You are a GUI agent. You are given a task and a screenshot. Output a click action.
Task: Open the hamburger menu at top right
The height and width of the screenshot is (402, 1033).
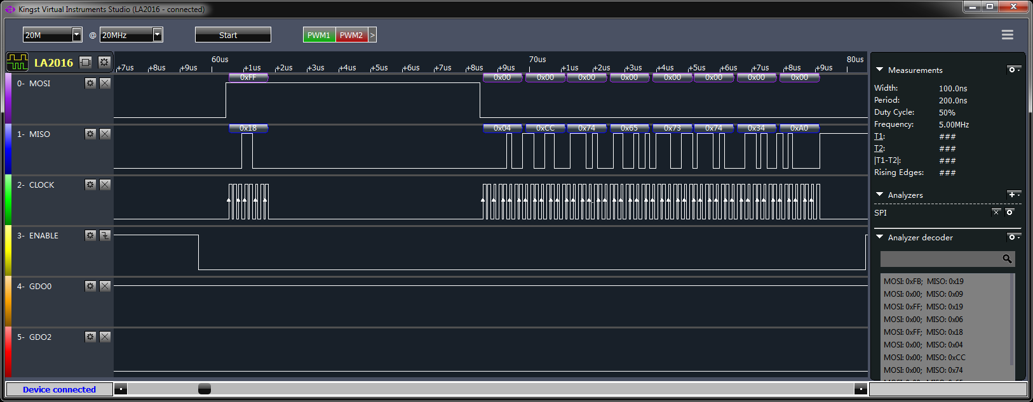(1007, 35)
